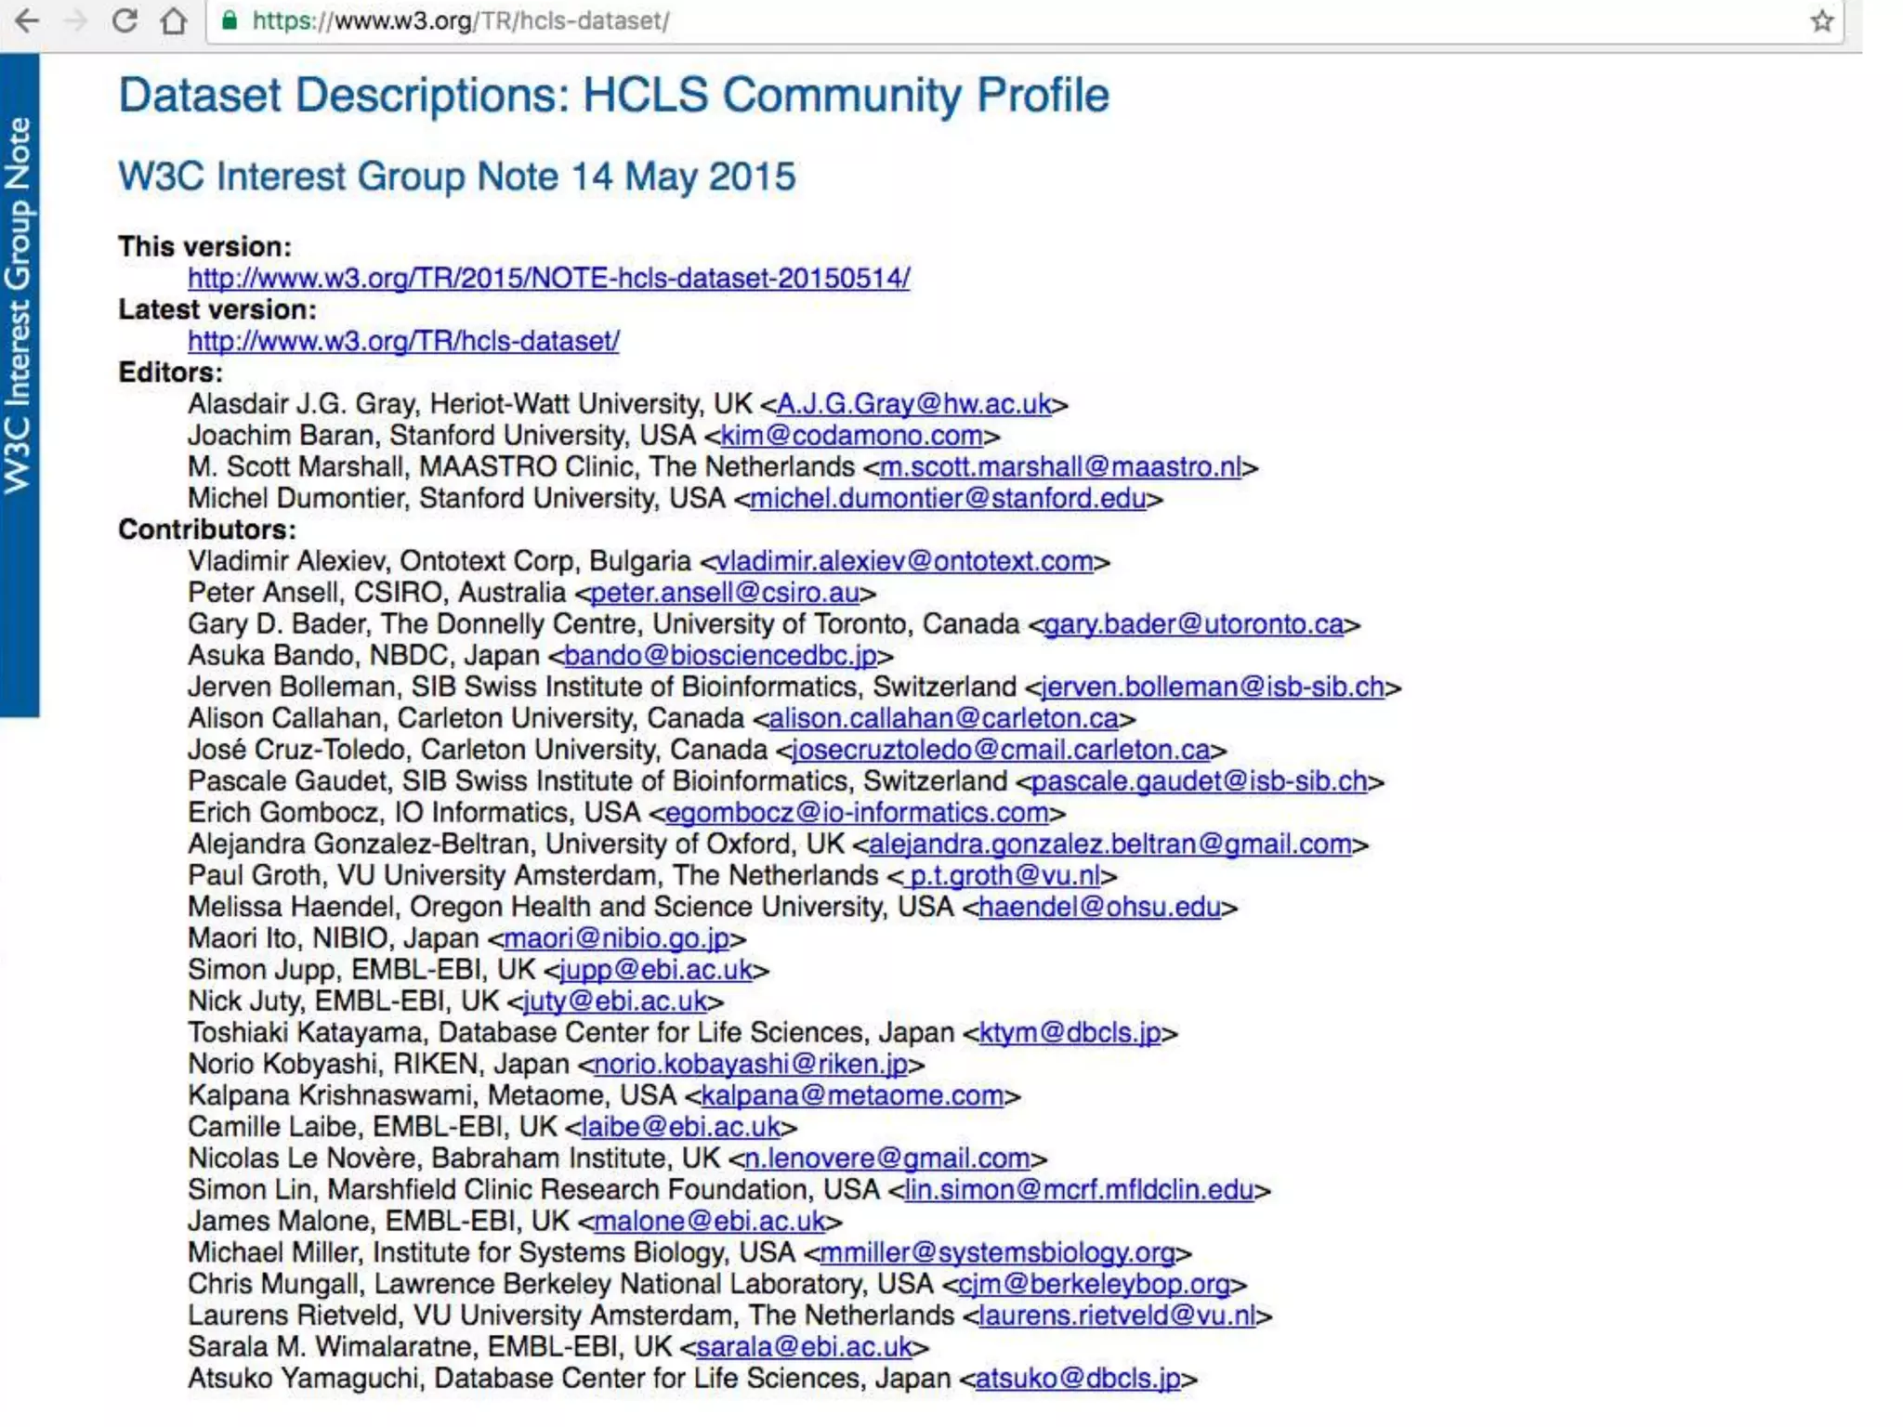The width and height of the screenshot is (1903, 1427).
Task: Email juty@ebi.ac.uk
Action: (x=615, y=1002)
